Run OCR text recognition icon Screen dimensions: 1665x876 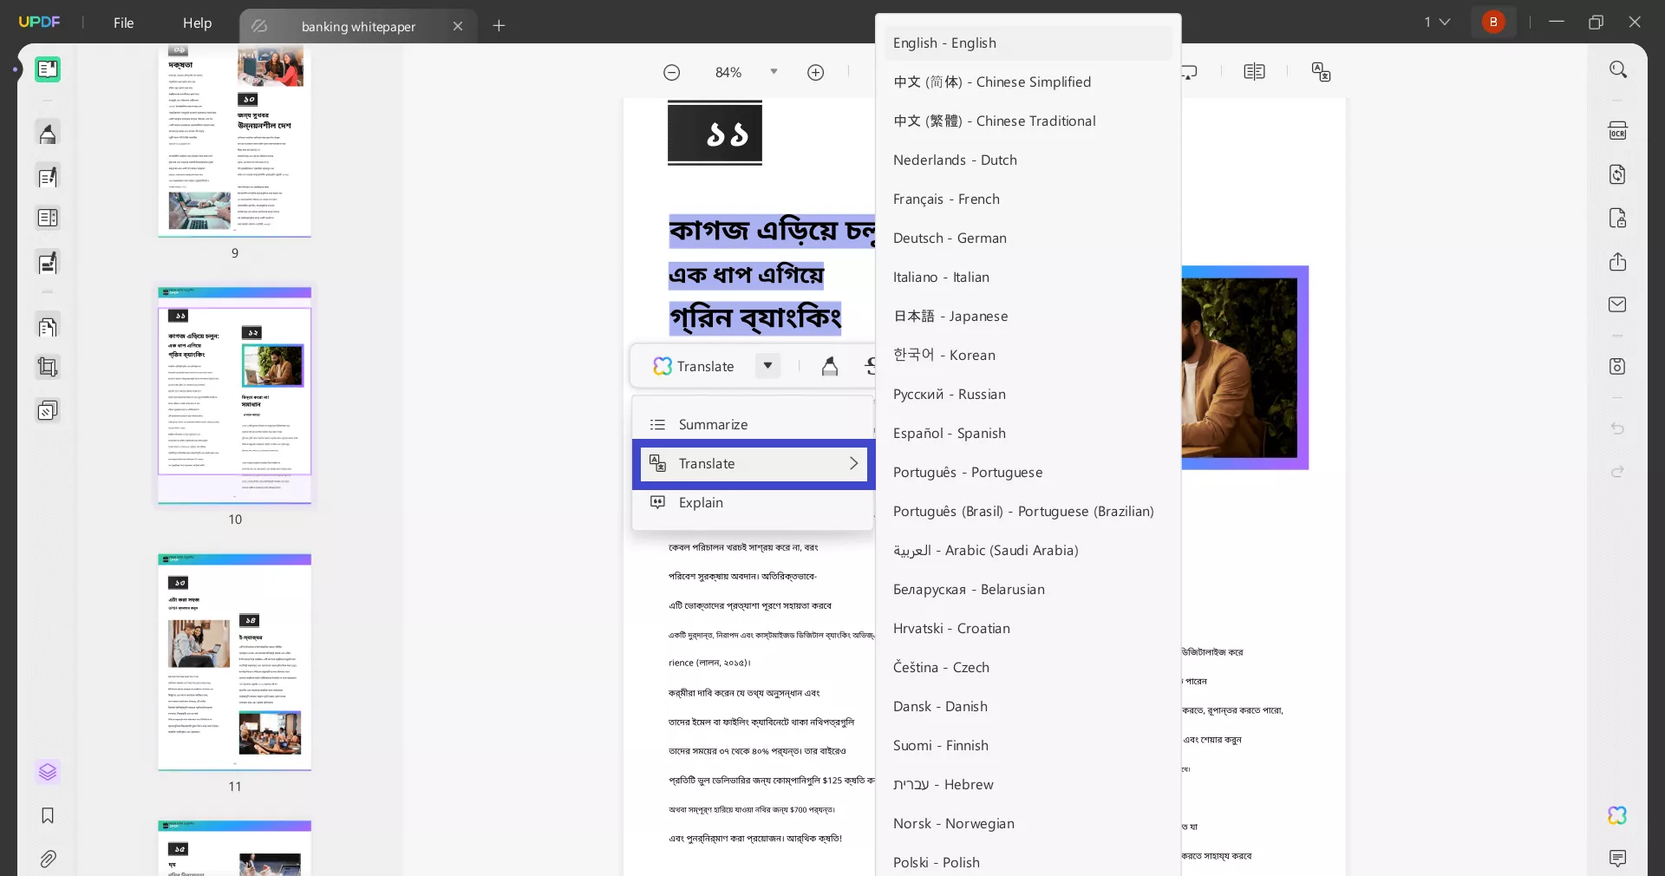1618,131
